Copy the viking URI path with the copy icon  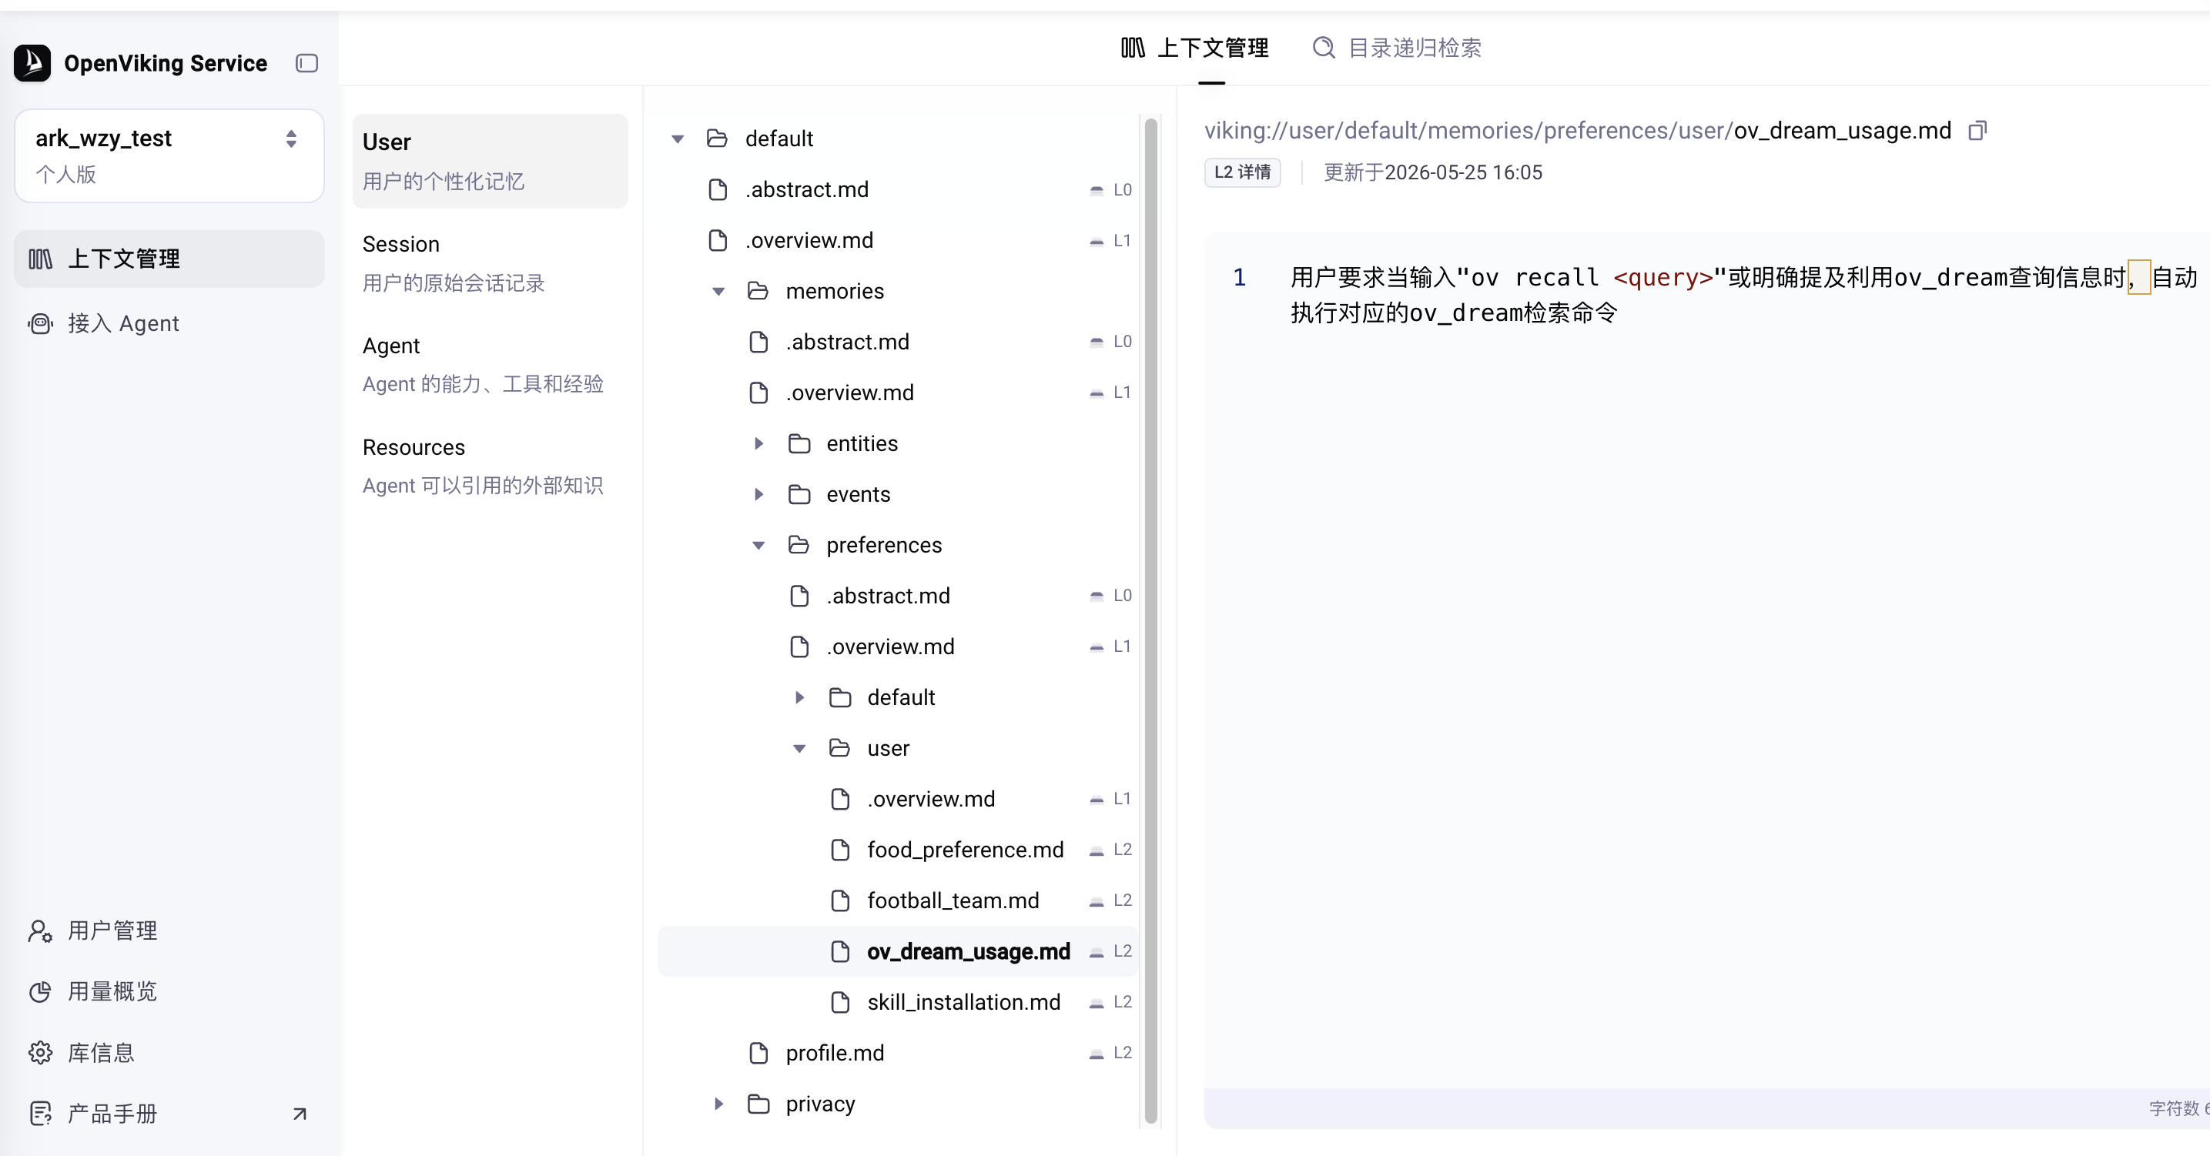click(1977, 130)
